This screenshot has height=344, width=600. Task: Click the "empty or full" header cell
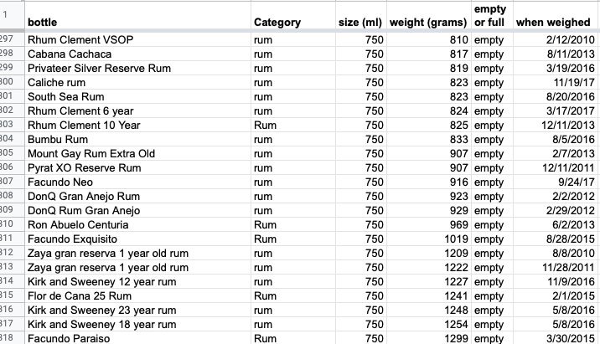[489, 16]
